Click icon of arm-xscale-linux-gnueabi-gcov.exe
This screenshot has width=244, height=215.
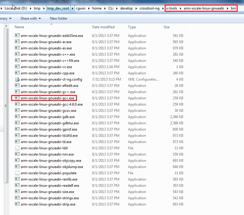[x=17, y=110]
